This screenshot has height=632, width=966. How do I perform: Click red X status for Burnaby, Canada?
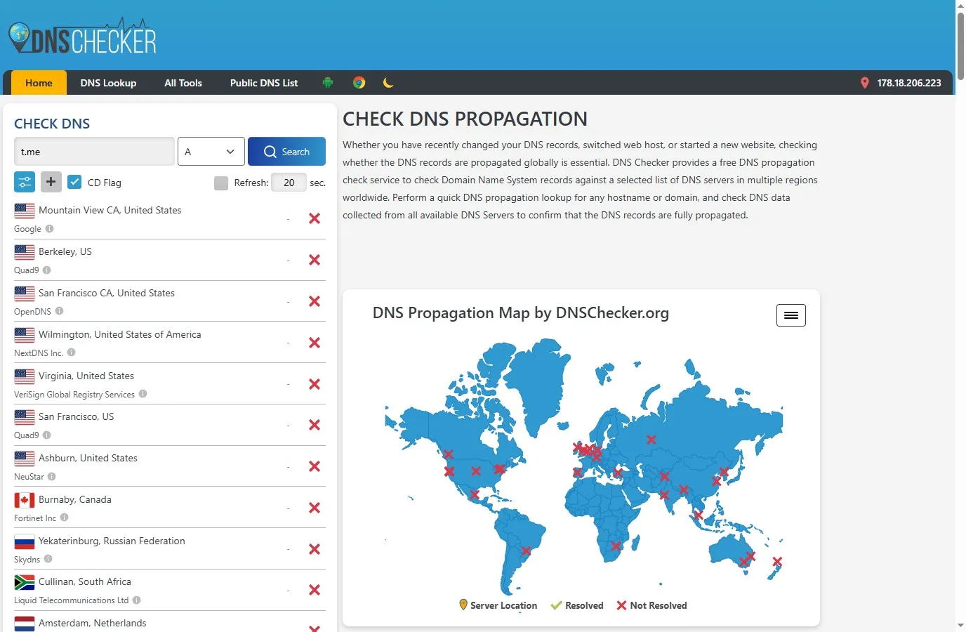point(315,508)
